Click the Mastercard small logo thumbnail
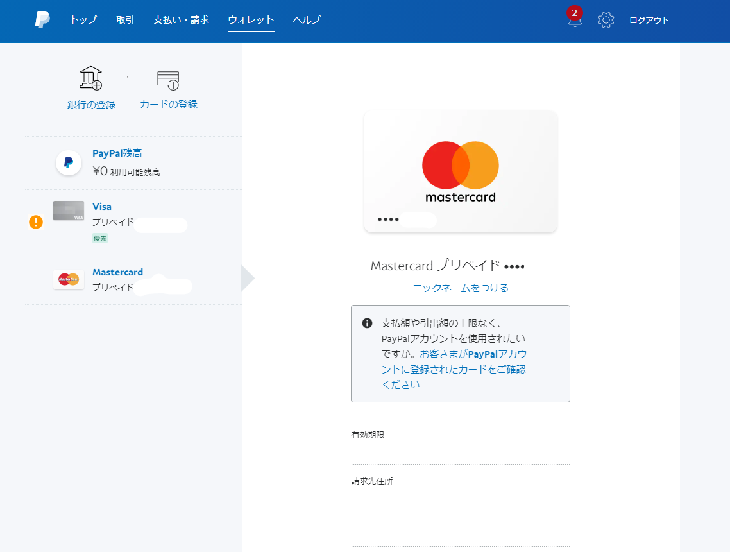 point(69,279)
